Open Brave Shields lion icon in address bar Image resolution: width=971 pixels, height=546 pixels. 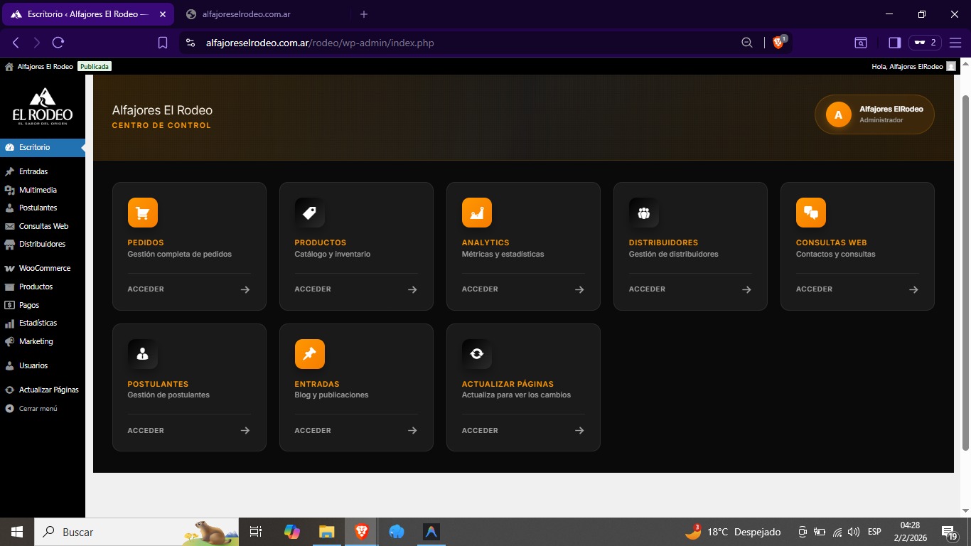click(778, 43)
